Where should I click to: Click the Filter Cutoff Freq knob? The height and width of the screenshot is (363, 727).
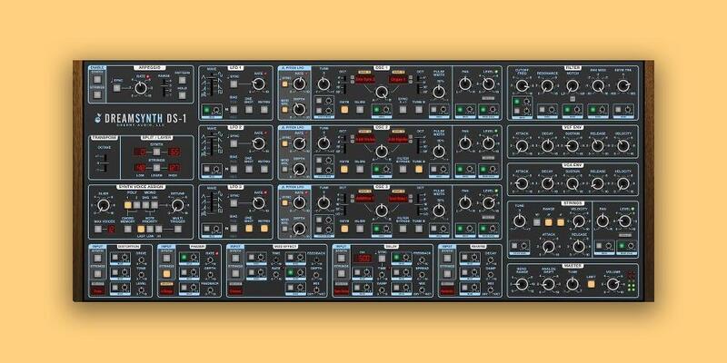point(522,85)
